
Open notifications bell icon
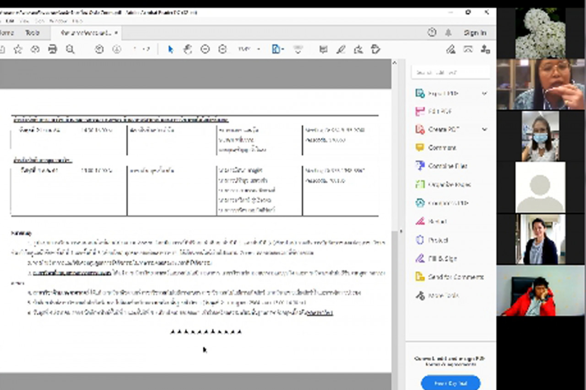point(449,32)
